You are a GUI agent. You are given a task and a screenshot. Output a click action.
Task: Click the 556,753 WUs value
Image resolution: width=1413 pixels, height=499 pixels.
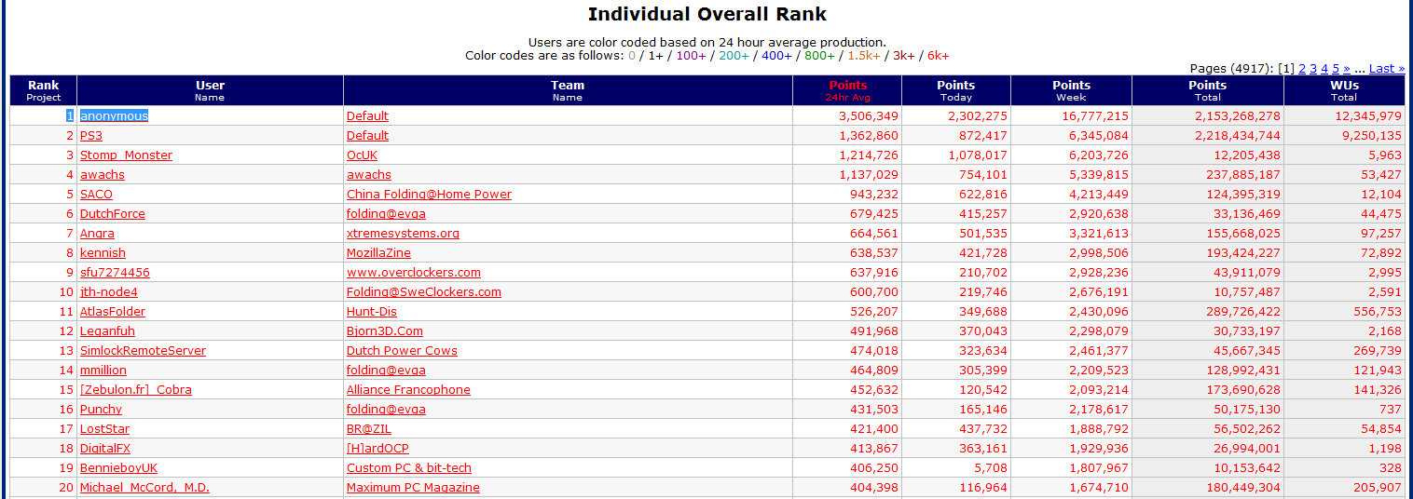coord(1378,312)
